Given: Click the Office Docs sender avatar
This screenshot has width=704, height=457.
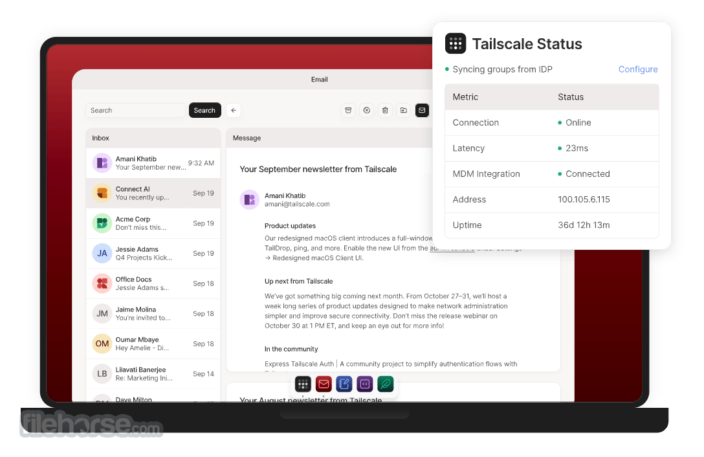Looking at the screenshot, I should [x=102, y=283].
